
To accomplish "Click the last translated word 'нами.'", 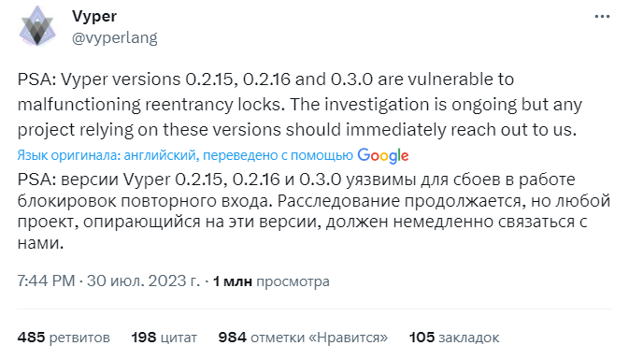I will click(x=40, y=243).
